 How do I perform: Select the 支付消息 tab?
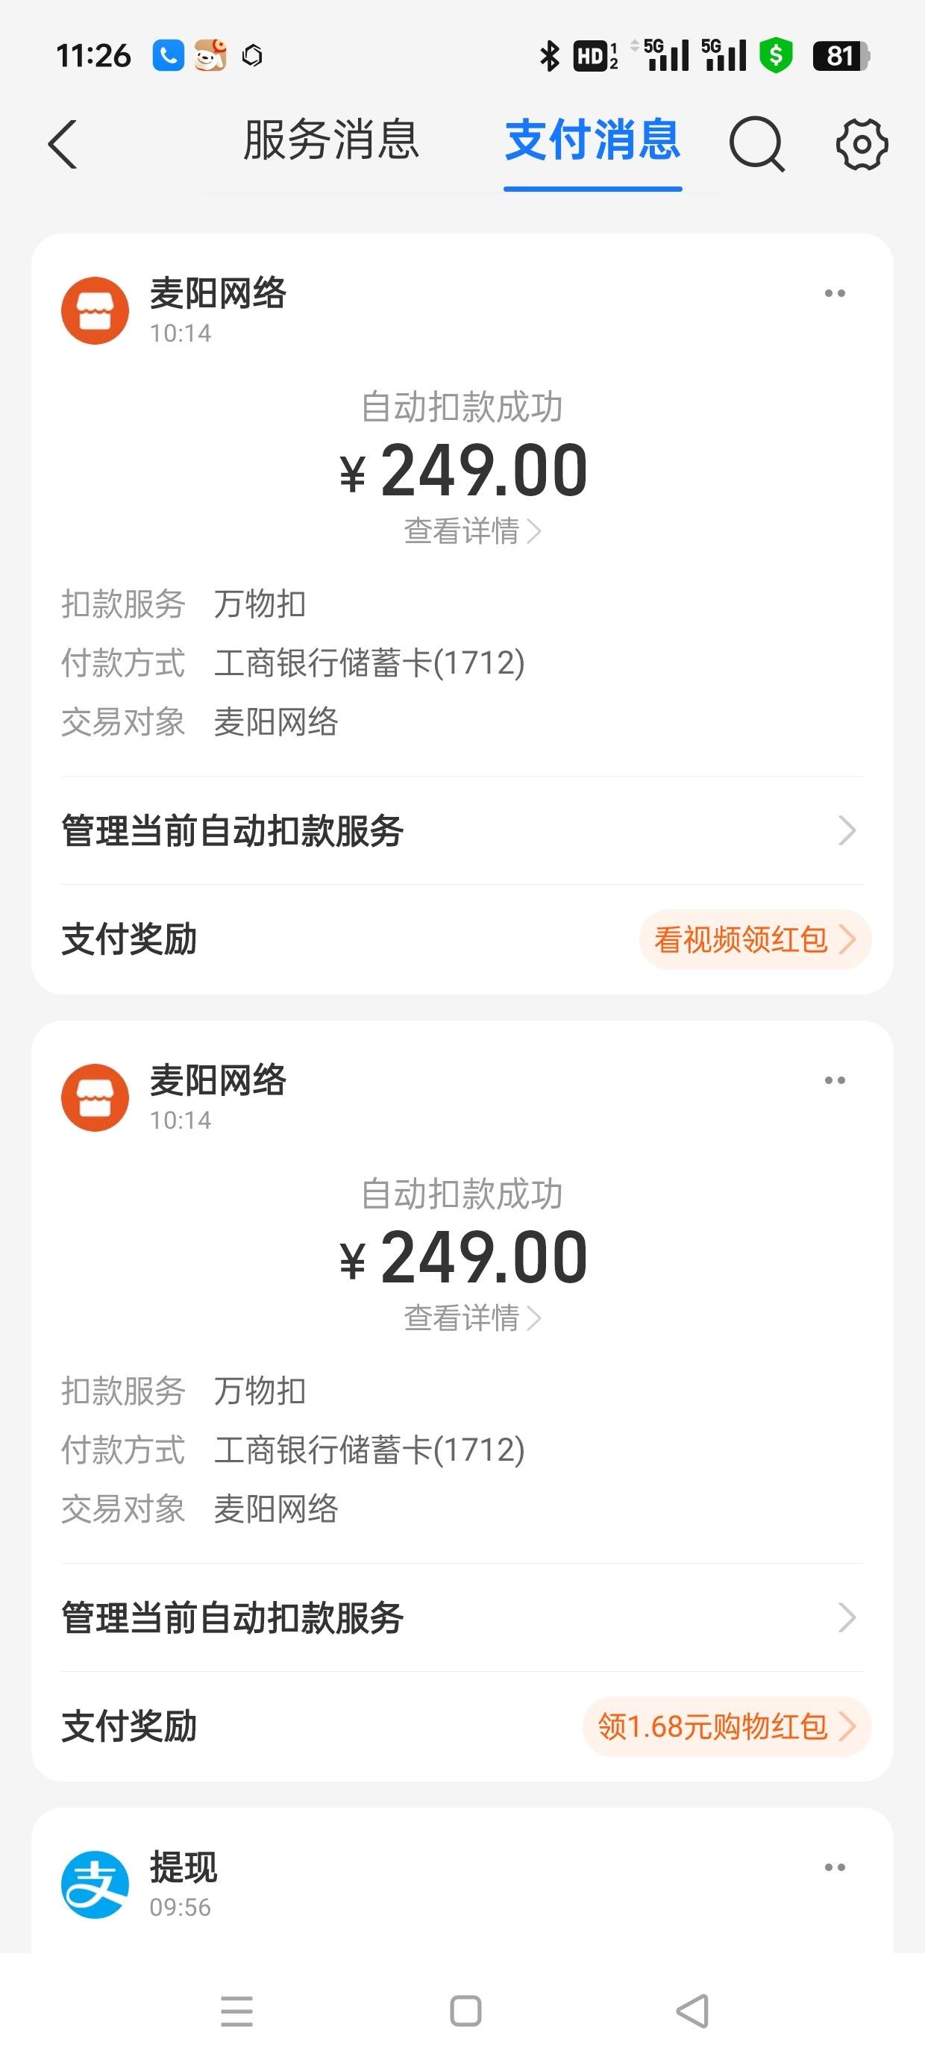click(x=592, y=140)
